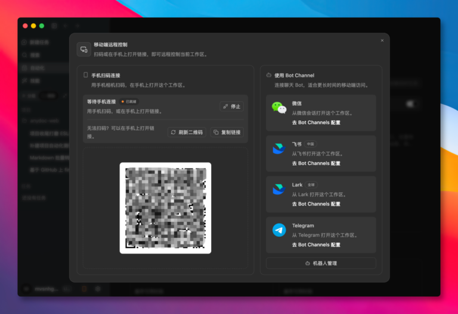The image size is (458, 314).
Task: Click the QR code image
Action: (x=165, y=208)
